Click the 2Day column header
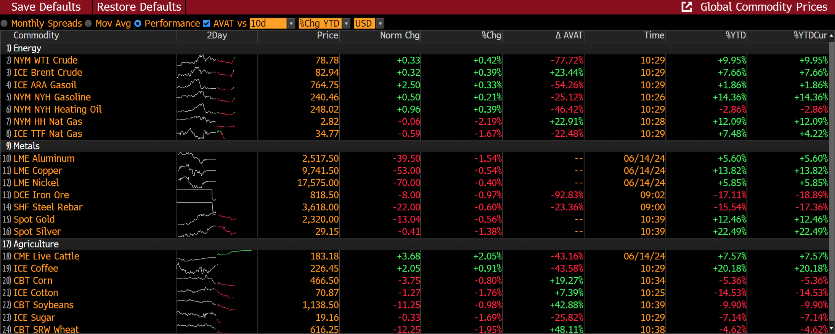This screenshot has width=835, height=334. point(217,35)
